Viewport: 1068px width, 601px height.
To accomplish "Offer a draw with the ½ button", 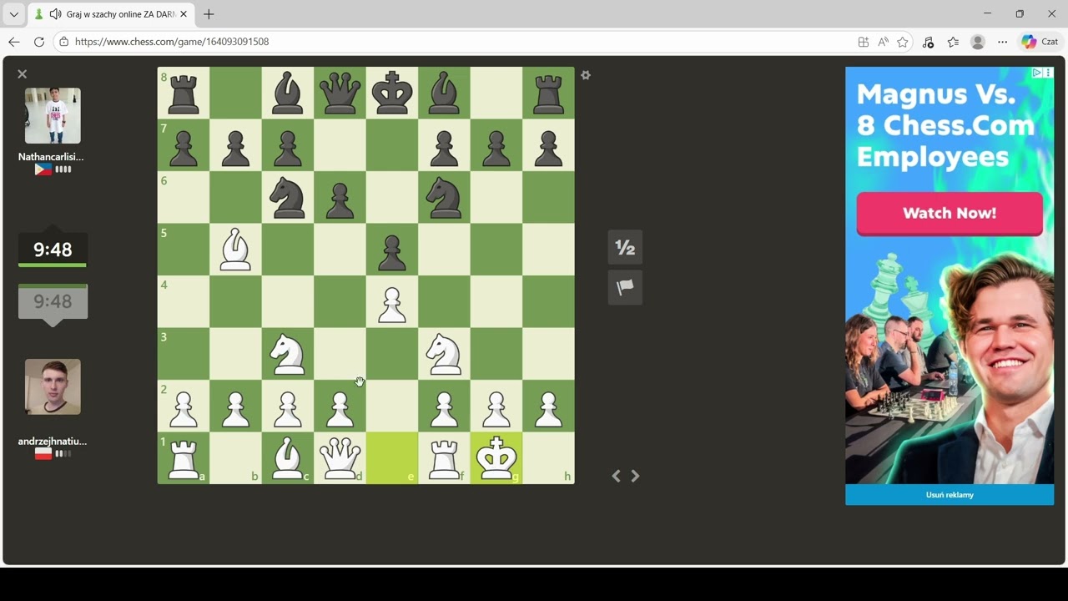I will 625,247.
